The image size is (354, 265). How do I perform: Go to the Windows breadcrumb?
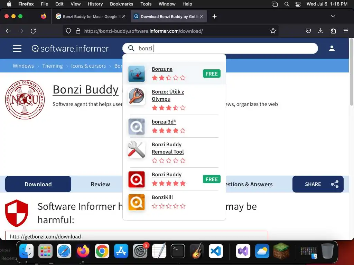(23, 66)
